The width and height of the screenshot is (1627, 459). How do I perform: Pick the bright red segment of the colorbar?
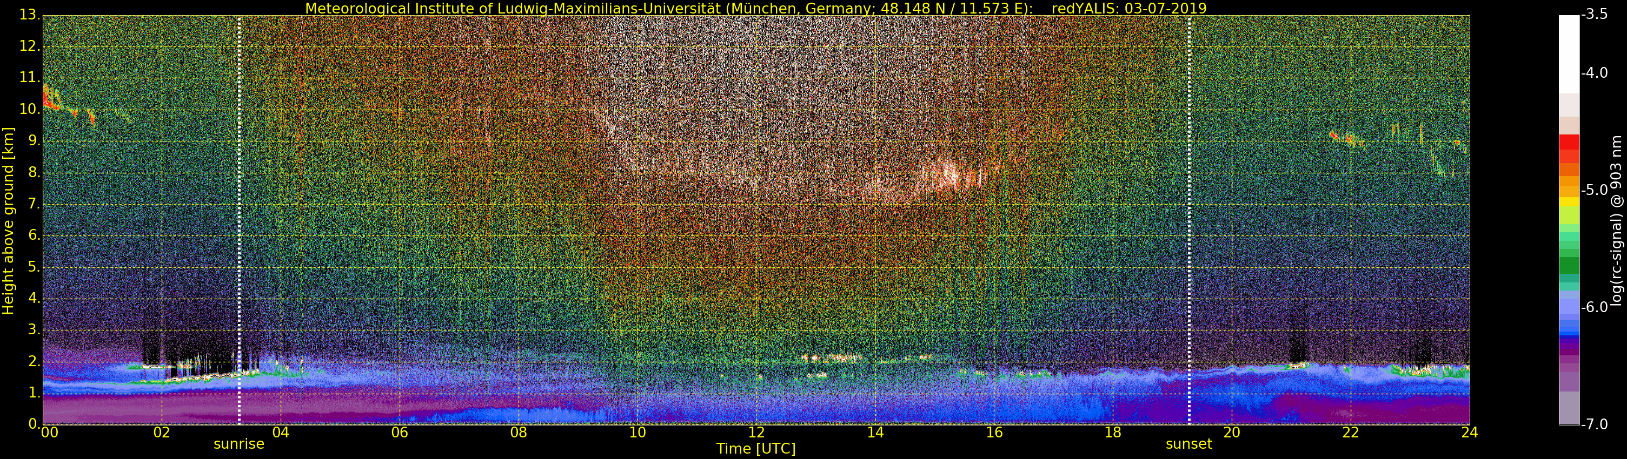tap(1569, 142)
